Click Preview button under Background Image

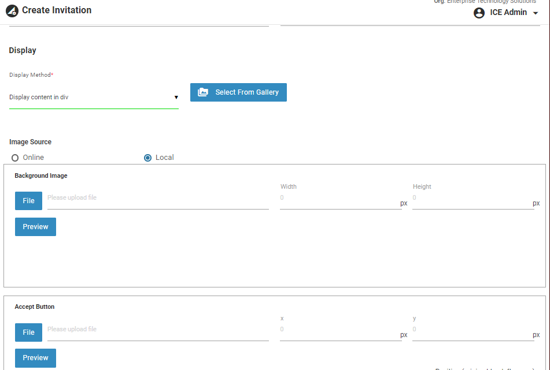[x=35, y=227]
